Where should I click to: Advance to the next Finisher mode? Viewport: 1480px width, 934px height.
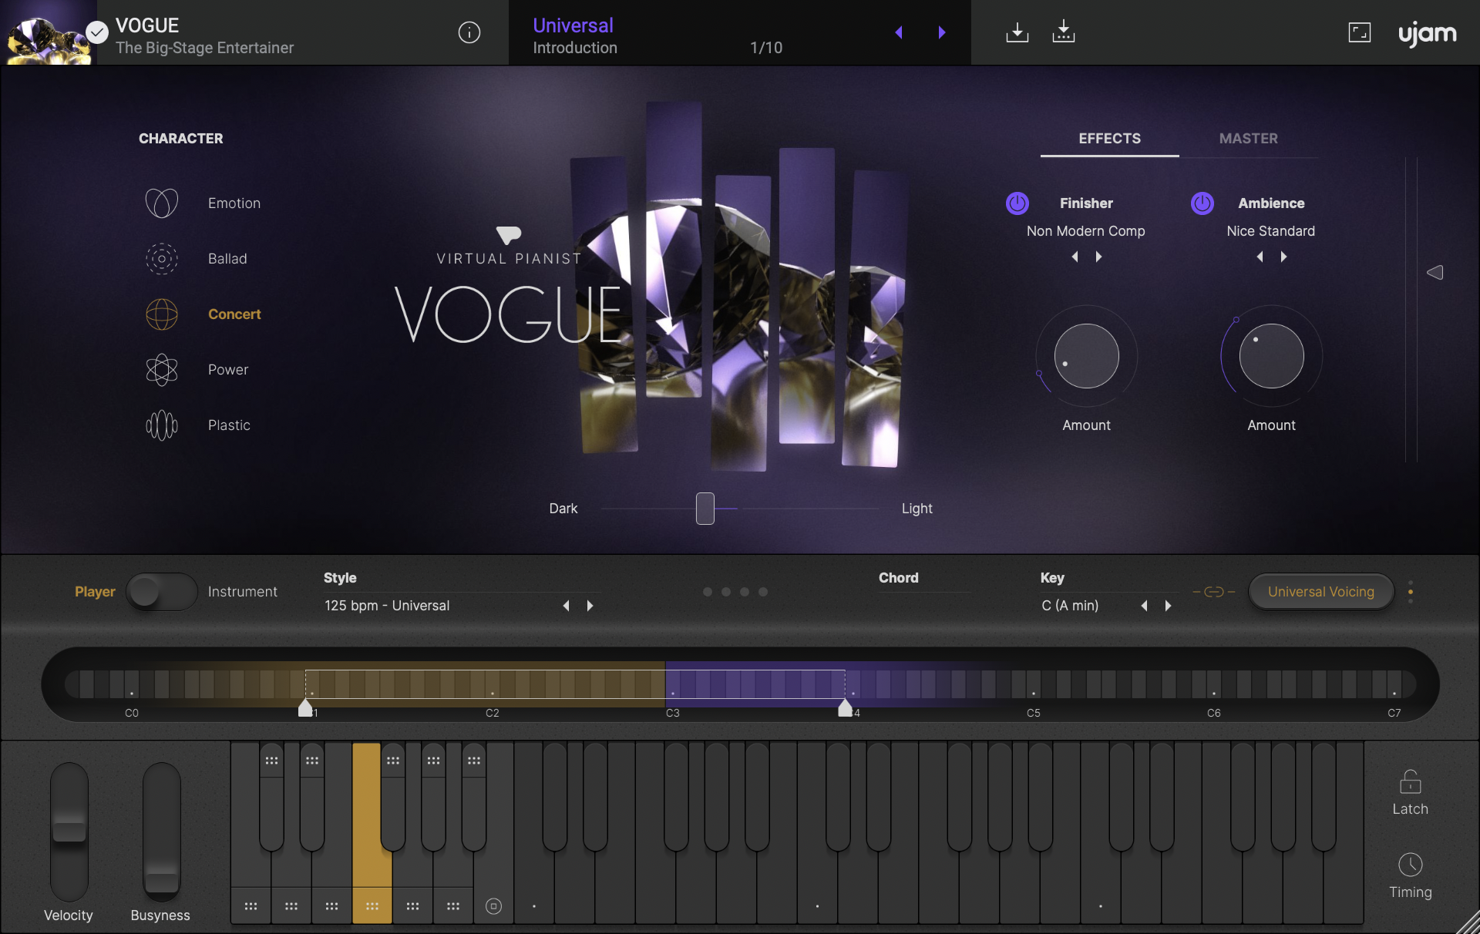pos(1098,257)
